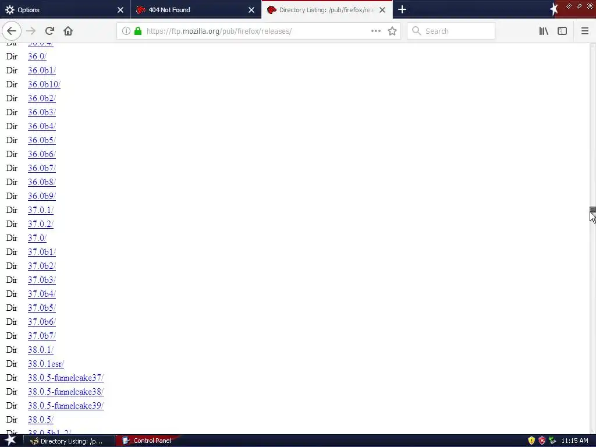Viewport: 596px width, 447px height.
Task: Bookmark this page with the star
Action: coord(392,31)
